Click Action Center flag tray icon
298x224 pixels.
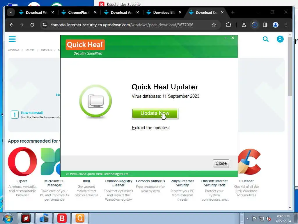(x=254, y=218)
